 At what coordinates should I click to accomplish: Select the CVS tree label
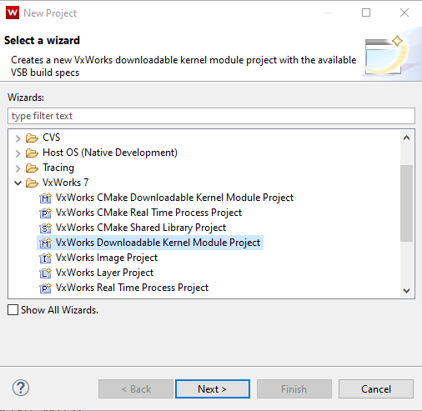52,138
